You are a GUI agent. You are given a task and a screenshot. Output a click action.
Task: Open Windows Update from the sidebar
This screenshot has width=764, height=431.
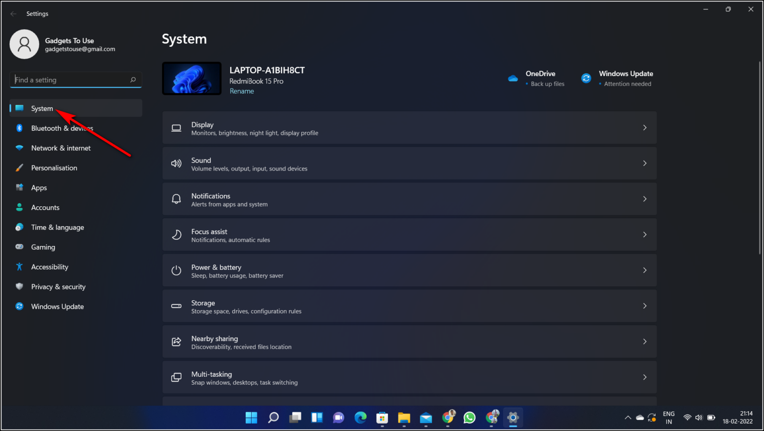[57, 307]
